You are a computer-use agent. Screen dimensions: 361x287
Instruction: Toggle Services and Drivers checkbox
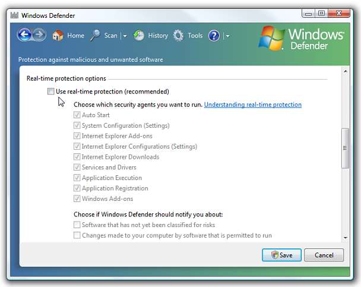tap(77, 167)
